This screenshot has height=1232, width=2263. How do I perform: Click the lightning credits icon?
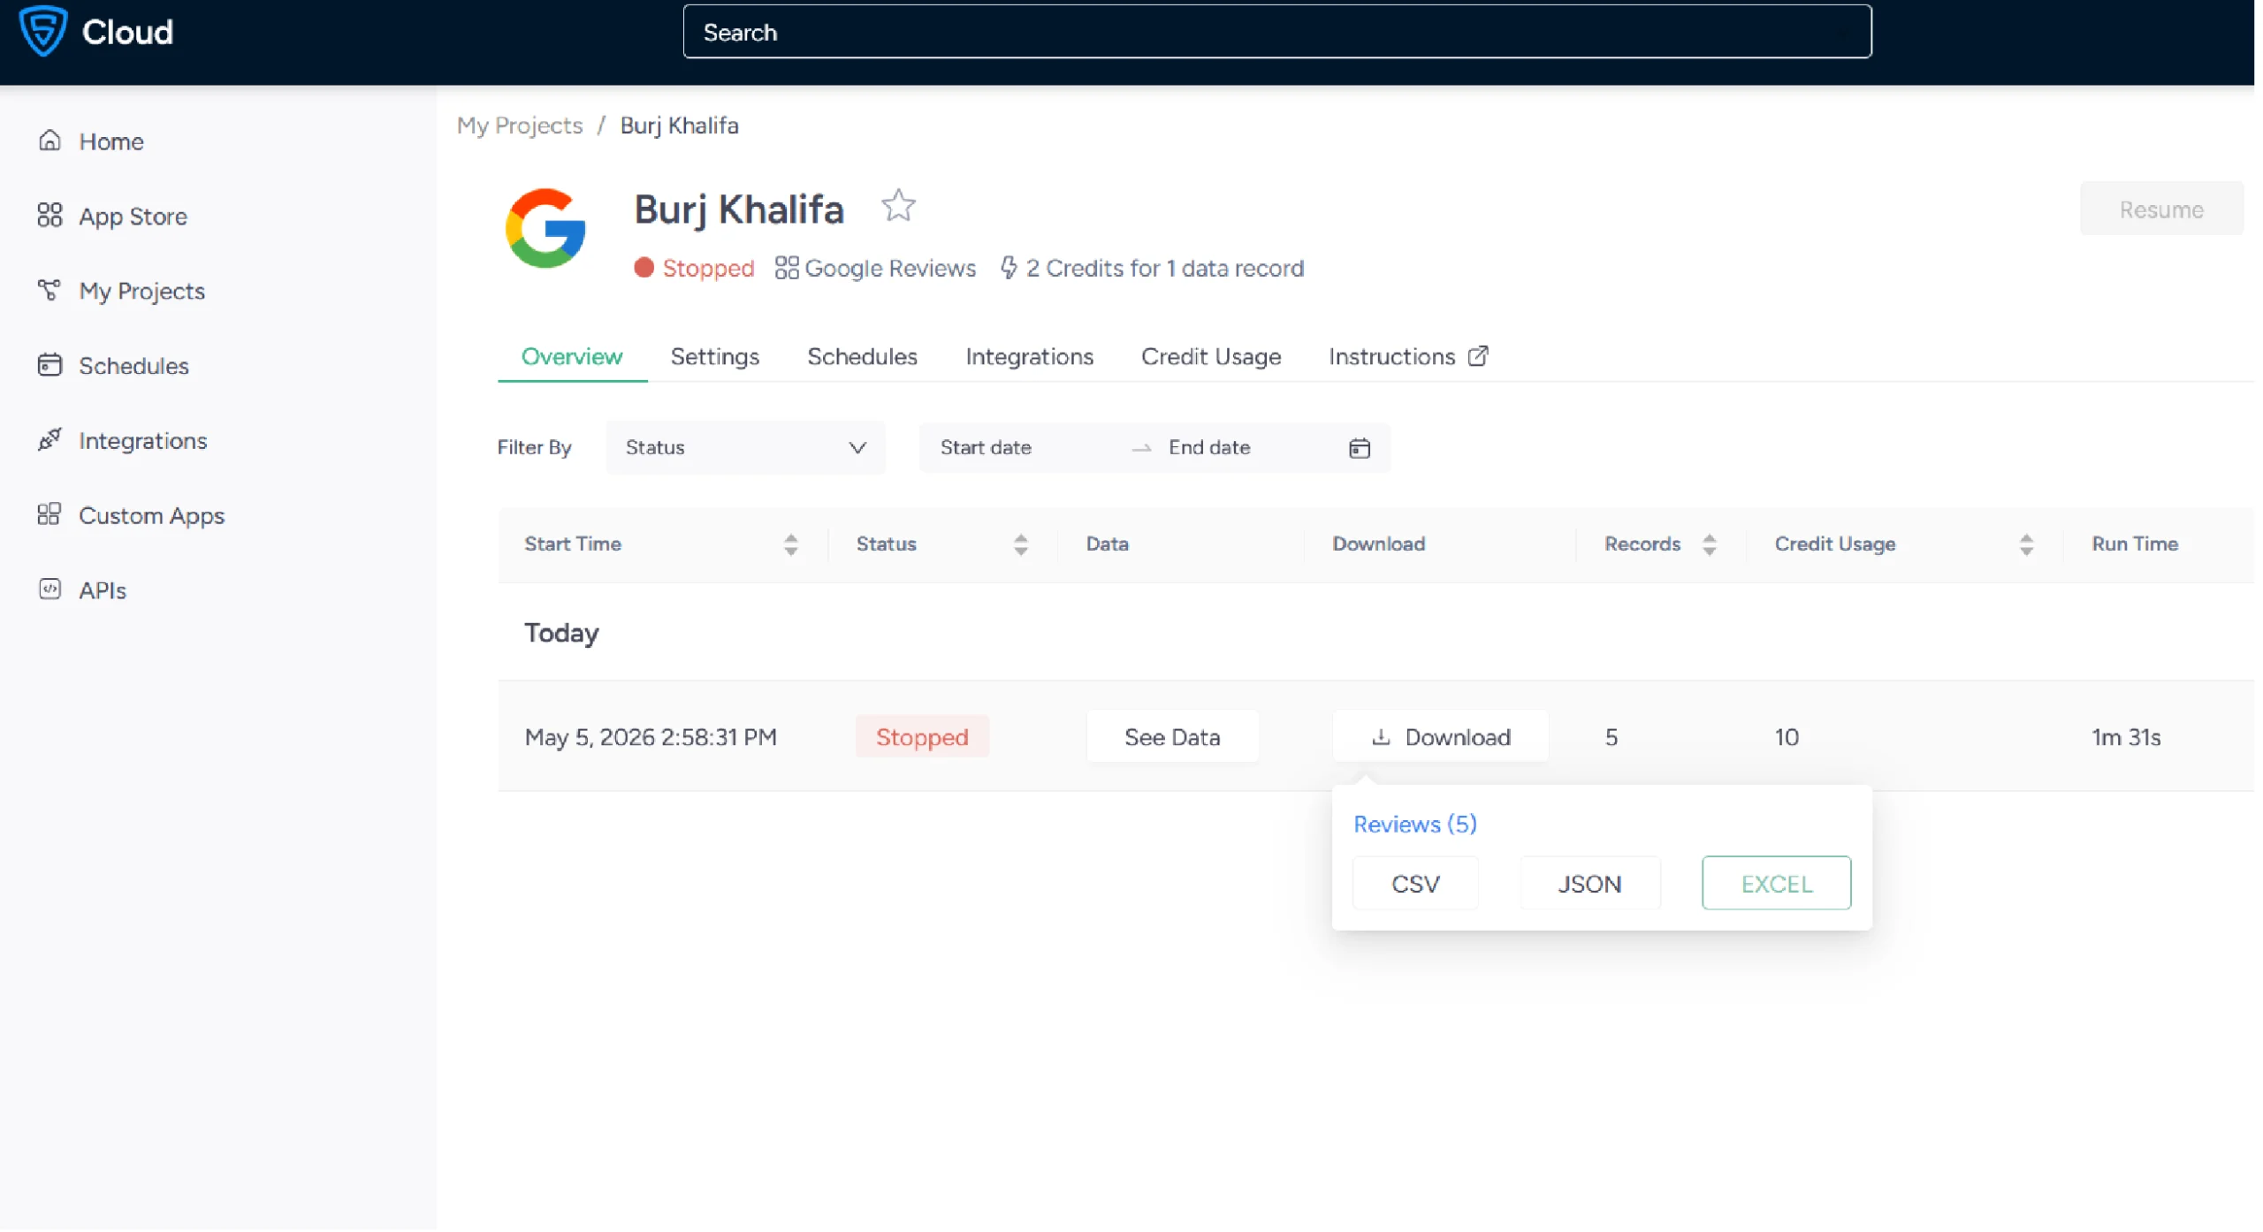1008,268
